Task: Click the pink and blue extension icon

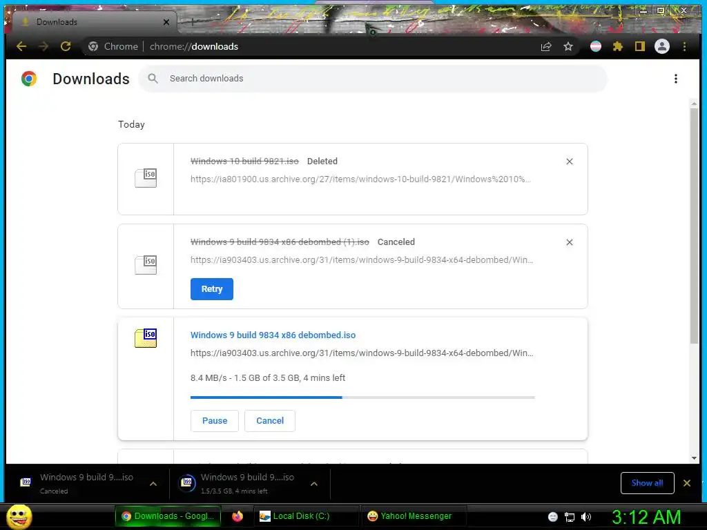Action: point(596,46)
